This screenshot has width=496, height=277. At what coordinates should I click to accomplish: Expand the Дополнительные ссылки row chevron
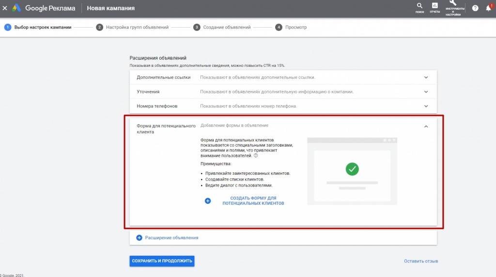pos(426,77)
